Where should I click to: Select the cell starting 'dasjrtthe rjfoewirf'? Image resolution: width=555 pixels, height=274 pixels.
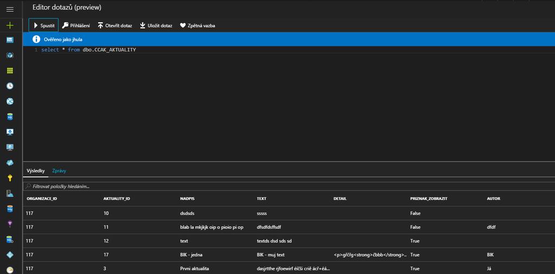click(x=293, y=269)
